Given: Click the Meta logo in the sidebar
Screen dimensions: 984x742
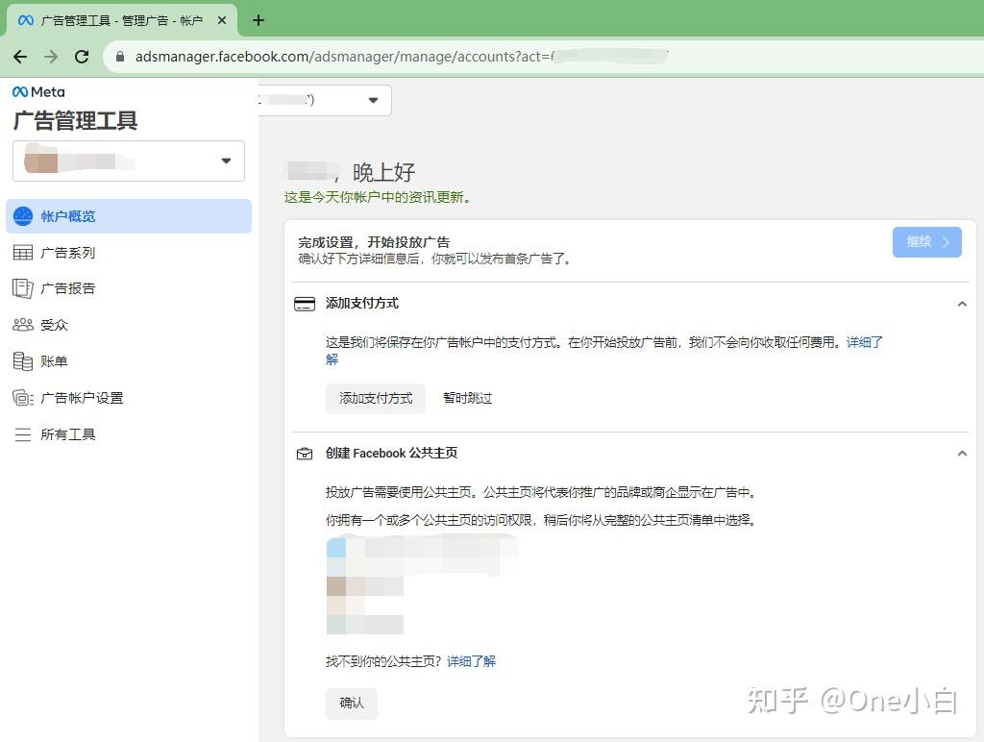Looking at the screenshot, I should 37,91.
